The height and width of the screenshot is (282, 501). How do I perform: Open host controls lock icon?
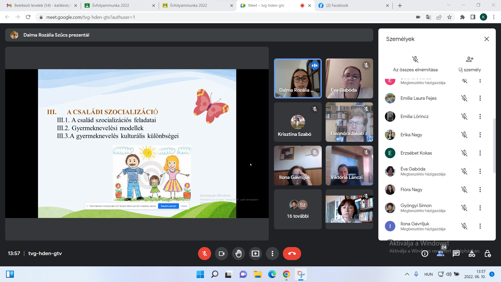(x=487, y=254)
